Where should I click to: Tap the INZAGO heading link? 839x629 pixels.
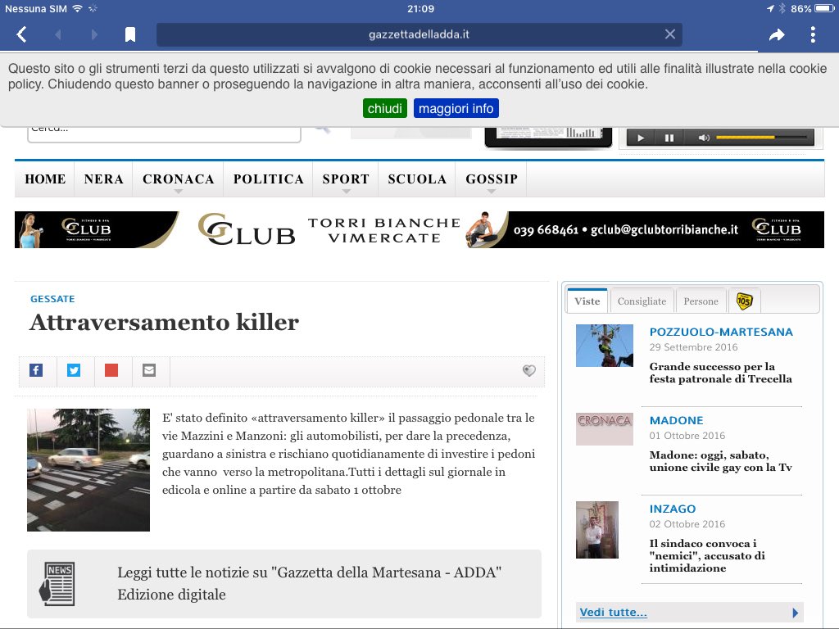pyautogui.click(x=673, y=509)
